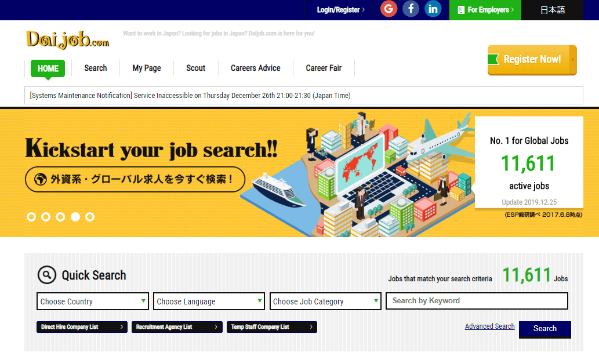Sign in with the LinkedIn icon
This screenshot has height=356, width=599.
(x=433, y=9)
